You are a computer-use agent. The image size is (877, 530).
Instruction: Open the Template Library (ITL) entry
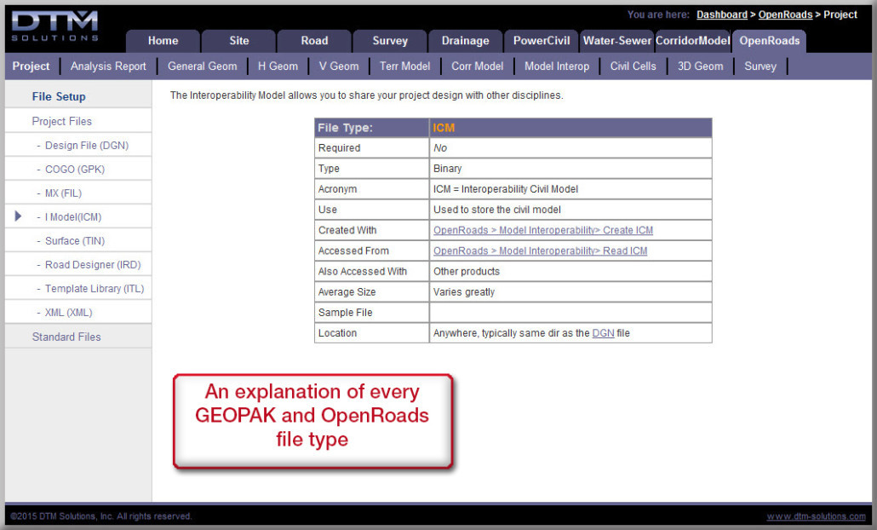tap(95, 289)
